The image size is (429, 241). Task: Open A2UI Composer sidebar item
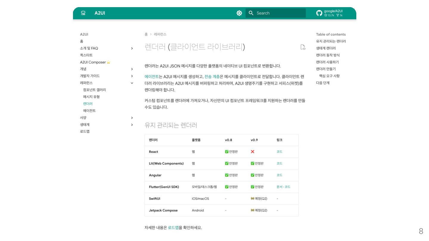(x=95, y=62)
